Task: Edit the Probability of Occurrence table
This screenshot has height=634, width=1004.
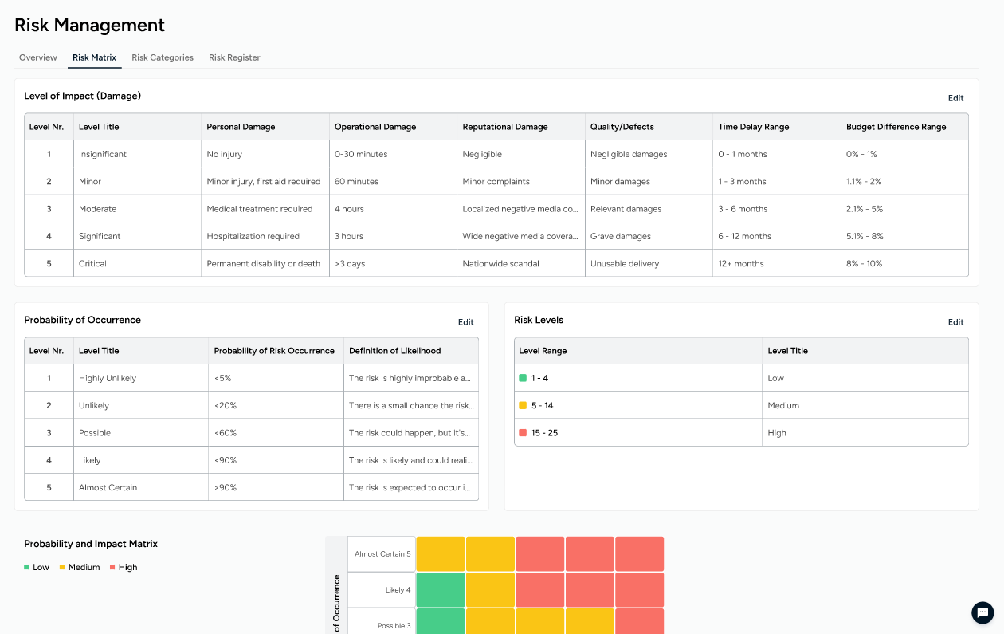Action: (465, 321)
